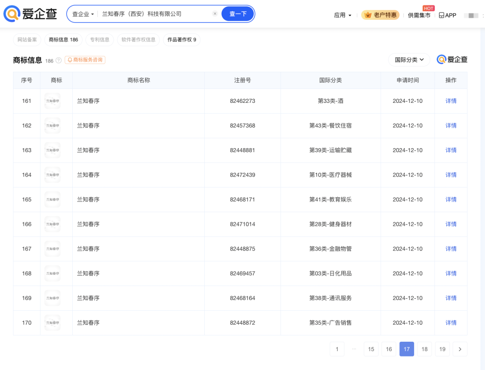Click the 查一下 search button
This screenshot has width=485, height=370.
point(238,14)
